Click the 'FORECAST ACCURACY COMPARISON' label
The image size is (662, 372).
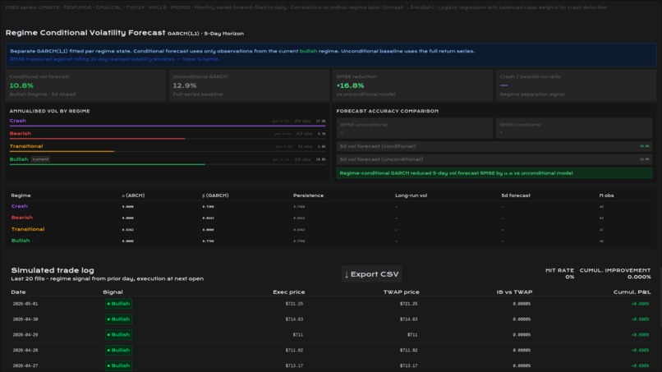click(388, 111)
